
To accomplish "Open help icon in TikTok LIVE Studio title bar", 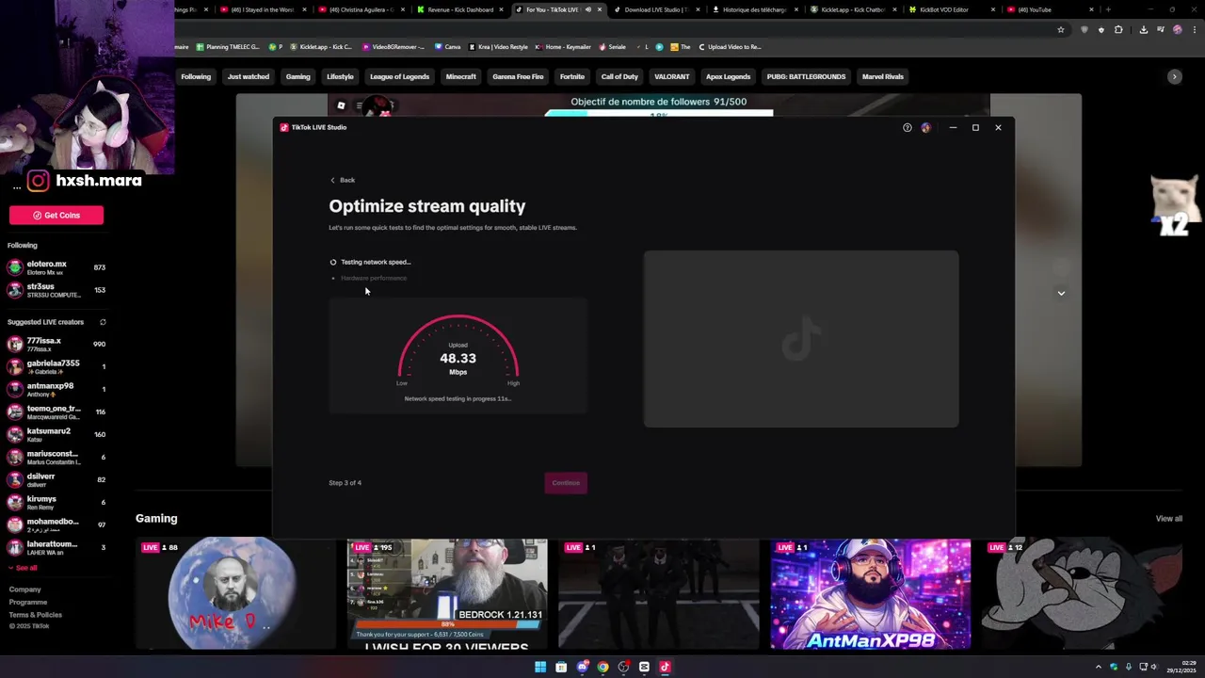I will 908,127.
